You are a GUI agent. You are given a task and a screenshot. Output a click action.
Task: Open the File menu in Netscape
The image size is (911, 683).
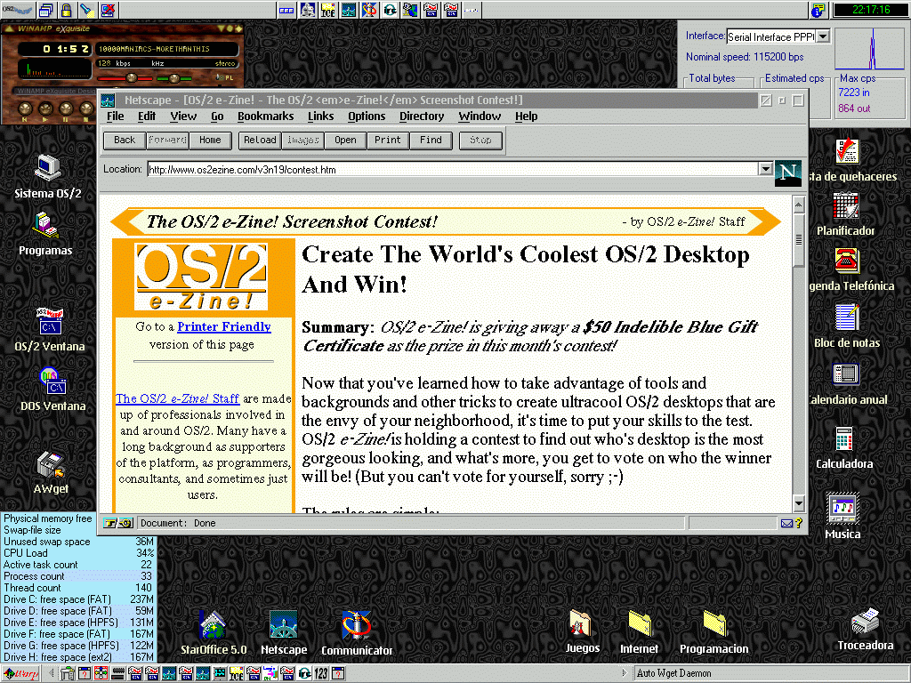[x=115, y=117]
